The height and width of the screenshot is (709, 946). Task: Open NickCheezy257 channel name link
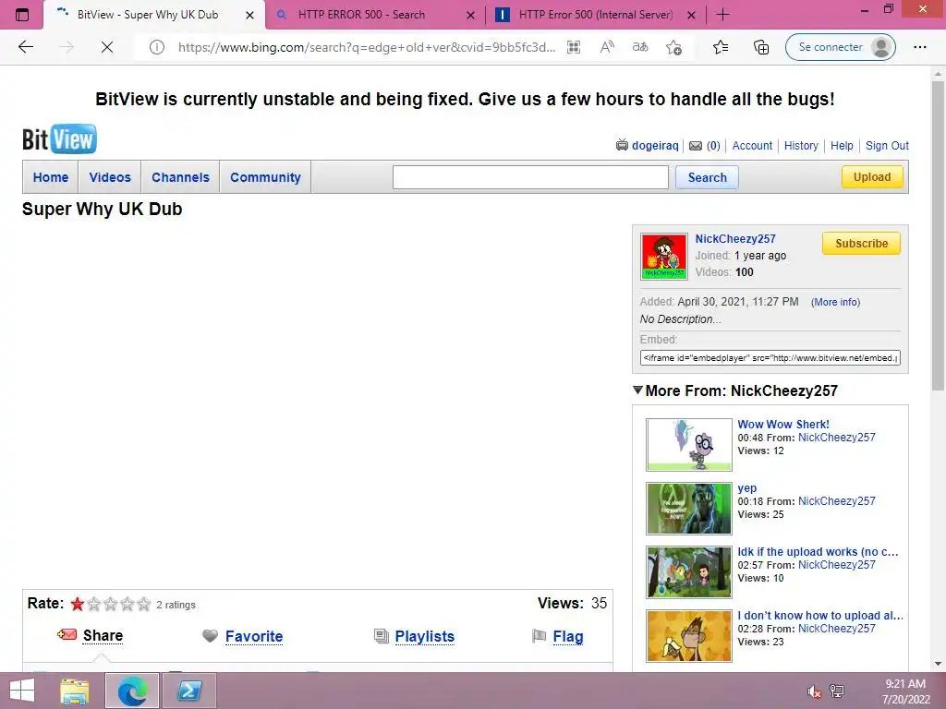[x=734, y=239]
